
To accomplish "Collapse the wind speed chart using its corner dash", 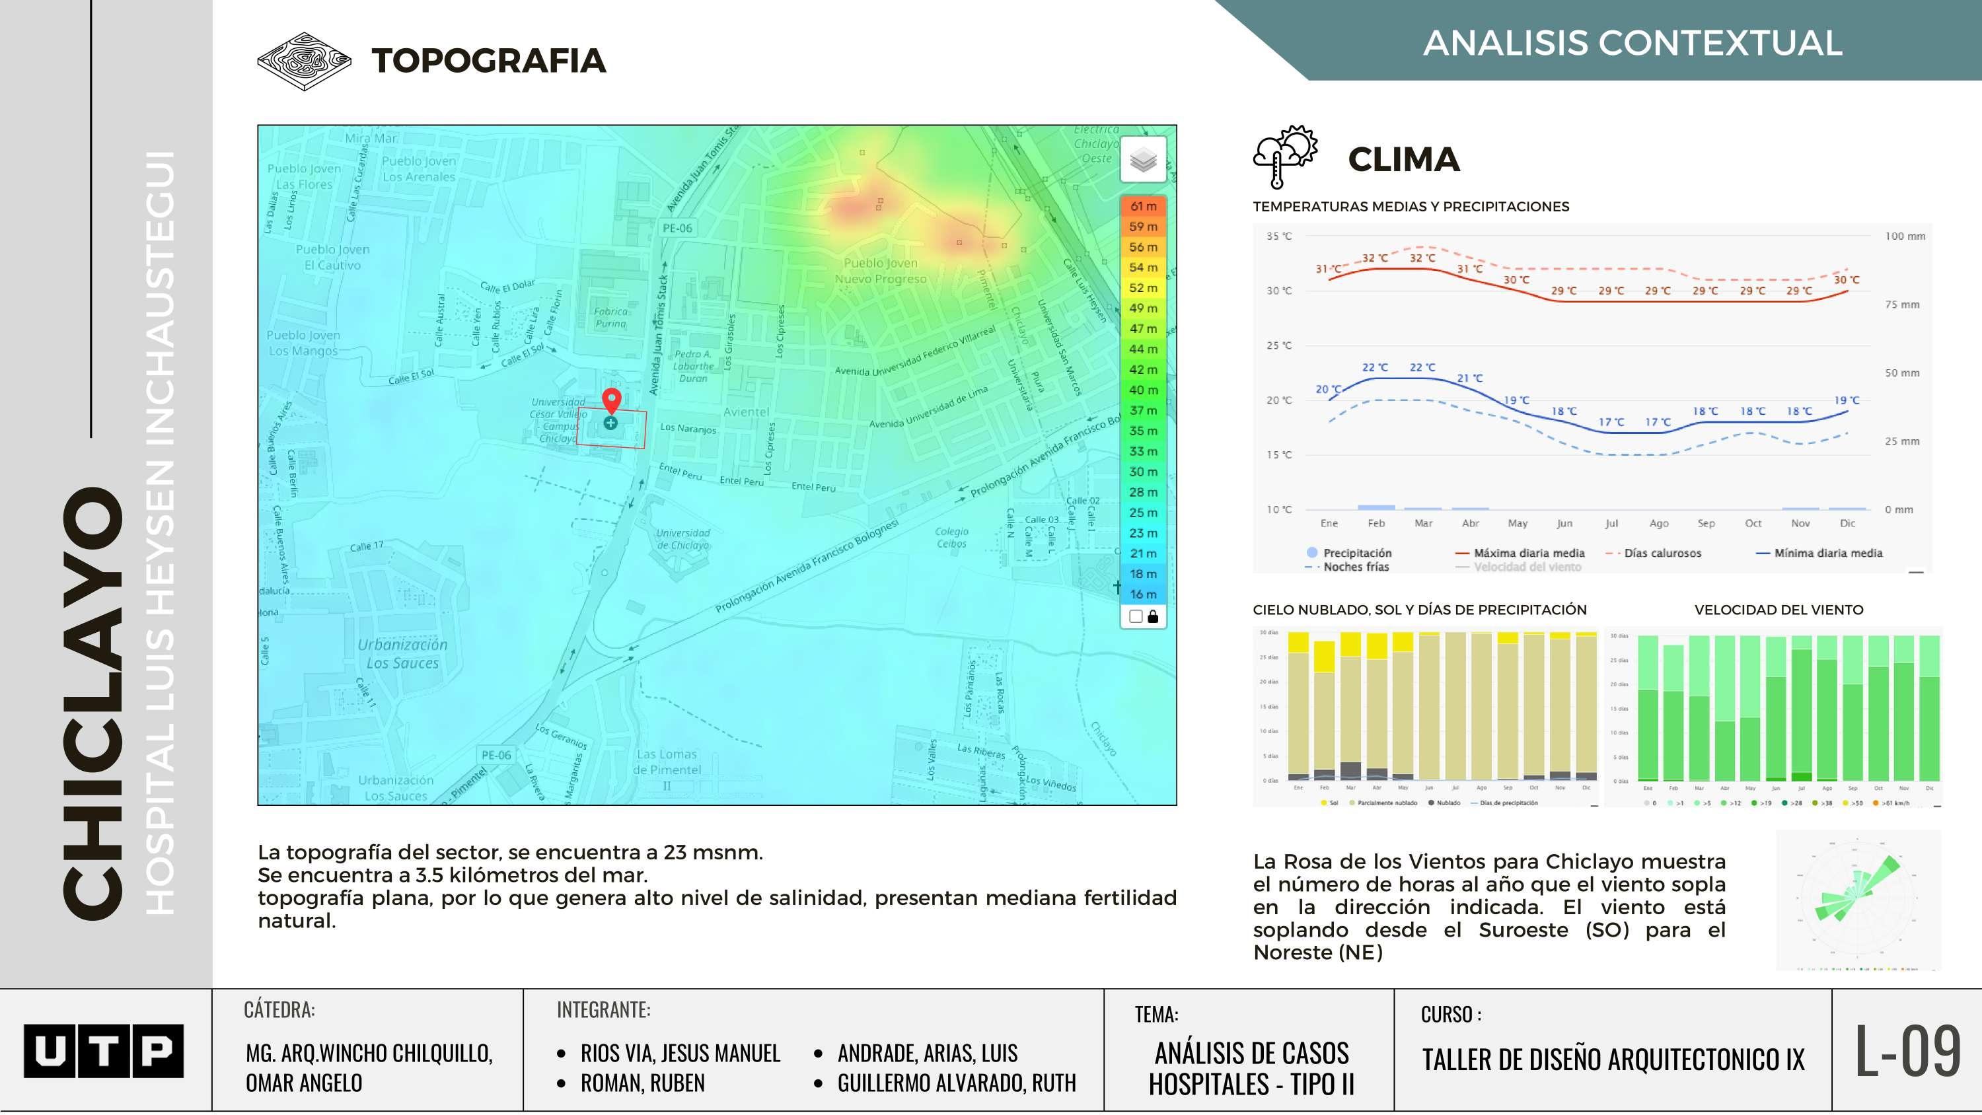I will [x=1936, y=806].
